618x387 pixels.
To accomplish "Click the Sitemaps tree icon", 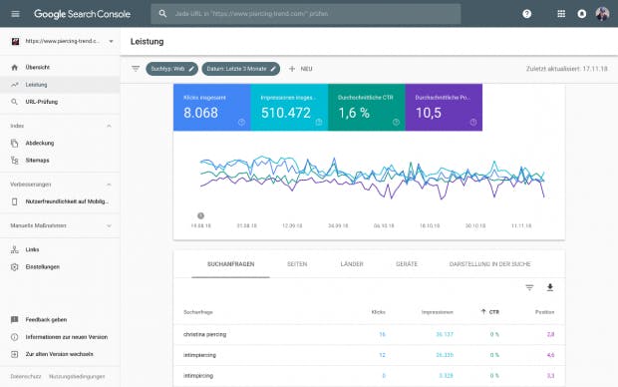I will tap(15, 161).
